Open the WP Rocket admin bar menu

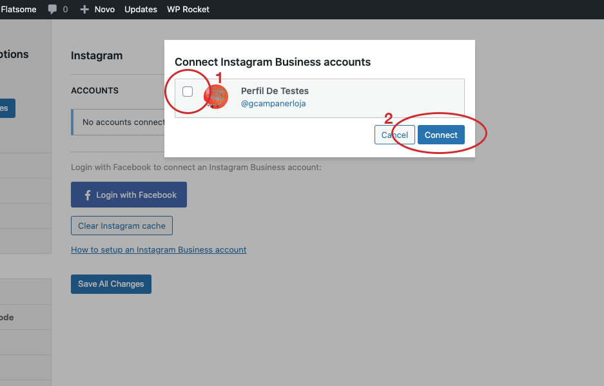pyautogui.click(x=188, y=10)
